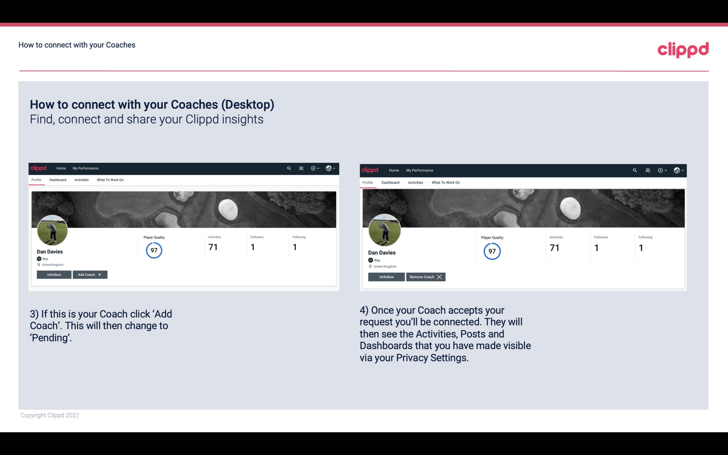Click 'Add Coach' button on left profile
Viewport: 728px width, 455px height.
point(89,274)
